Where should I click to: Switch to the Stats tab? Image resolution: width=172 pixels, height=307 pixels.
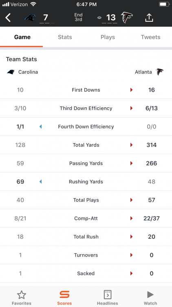coord(65,37)
